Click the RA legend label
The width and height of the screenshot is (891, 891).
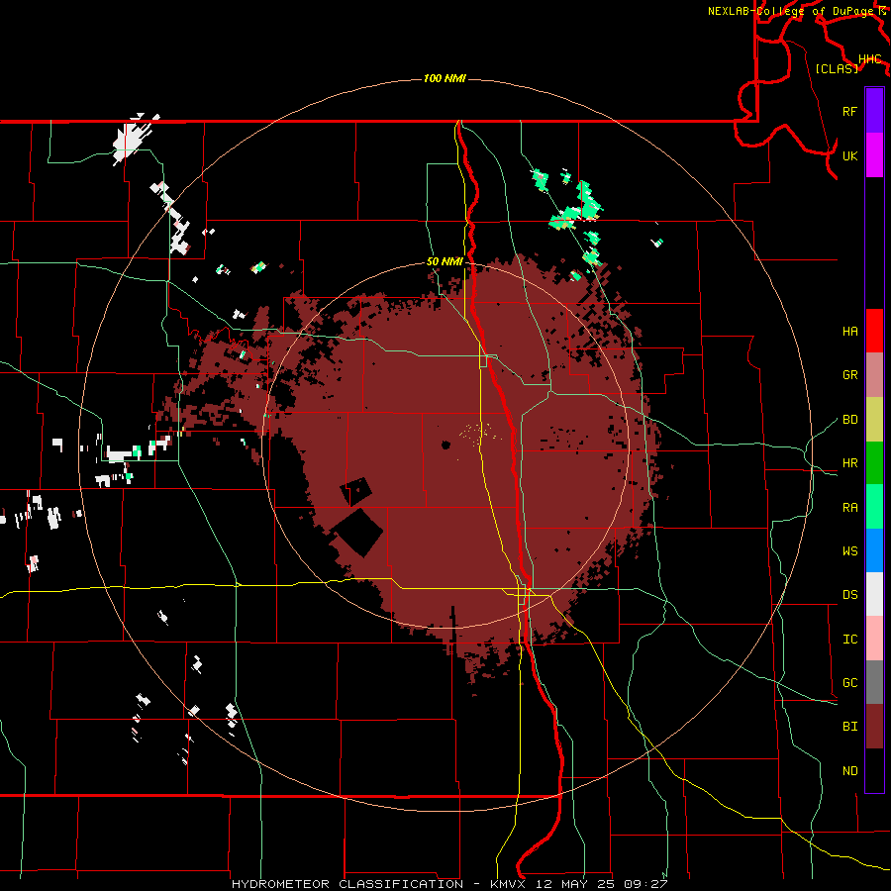pos(849,508)
